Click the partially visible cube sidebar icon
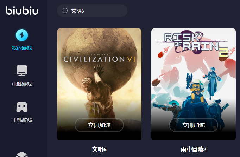This screenshot has height=157, width=240. 22,154
